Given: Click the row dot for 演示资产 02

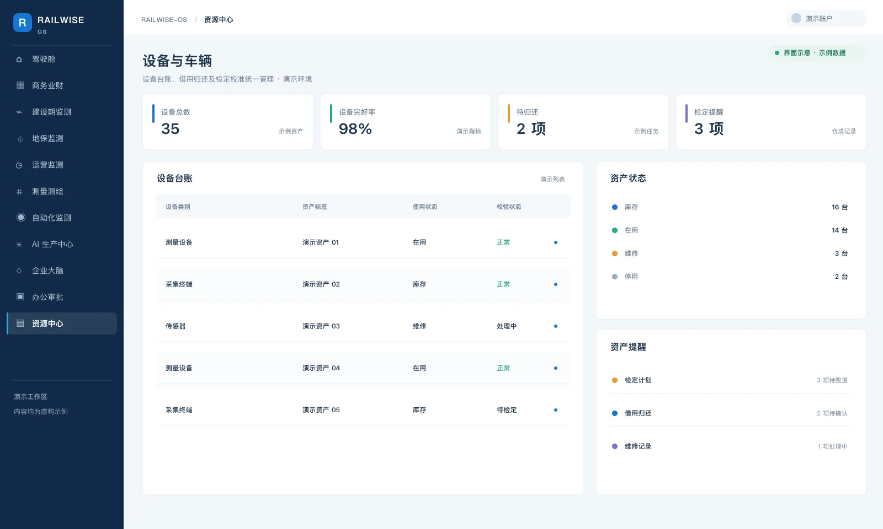Looking at the screenshot, I should click(x=556, y=284).
